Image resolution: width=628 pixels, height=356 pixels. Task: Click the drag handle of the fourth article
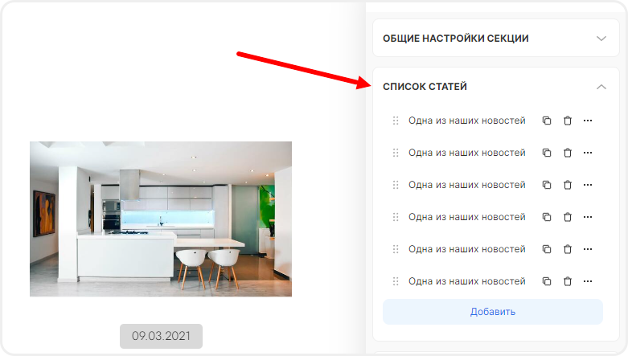[396, 217]
